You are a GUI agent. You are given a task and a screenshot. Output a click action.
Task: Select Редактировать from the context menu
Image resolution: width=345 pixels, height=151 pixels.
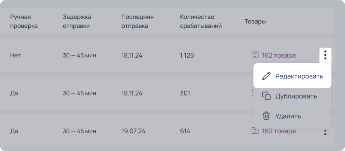pyautogui.click(x=292, y=76)
